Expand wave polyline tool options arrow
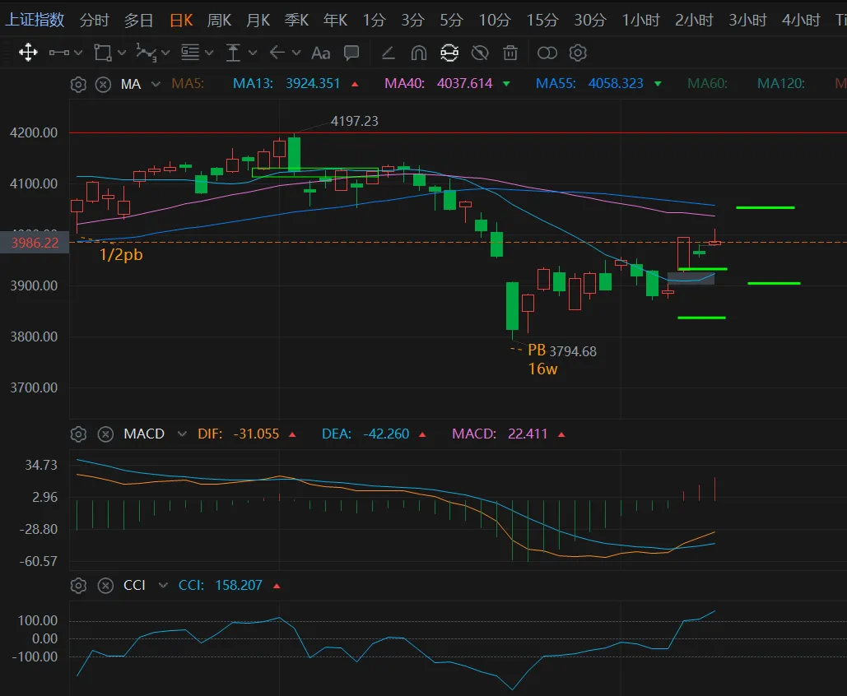This screenshot has height=696, width=847. click(165, 53)
